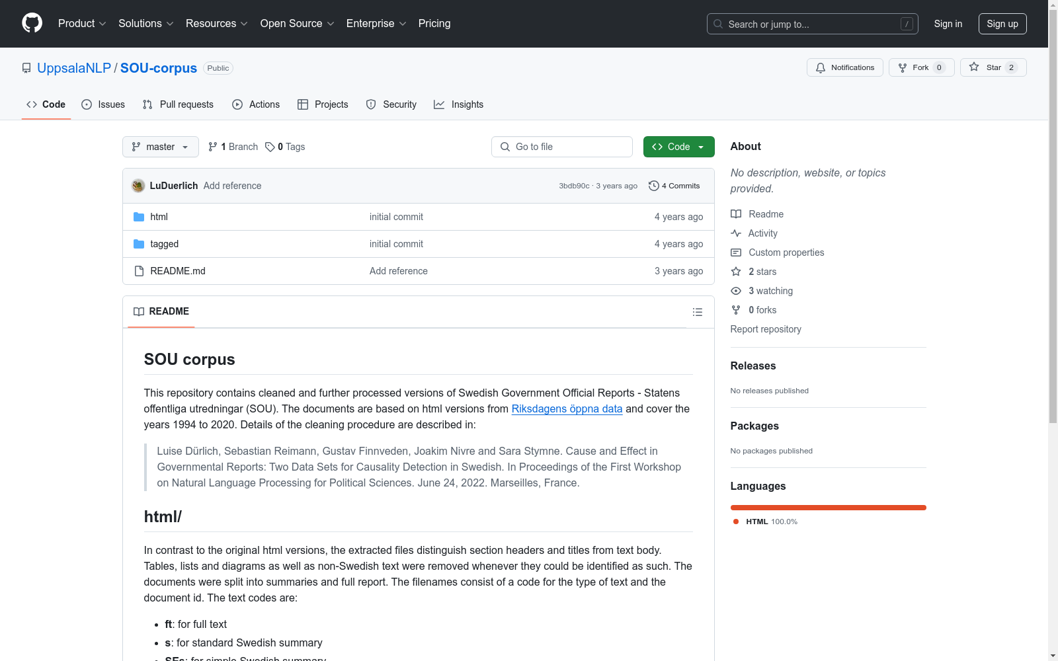Open the green Code dropdown

[678, 147]
